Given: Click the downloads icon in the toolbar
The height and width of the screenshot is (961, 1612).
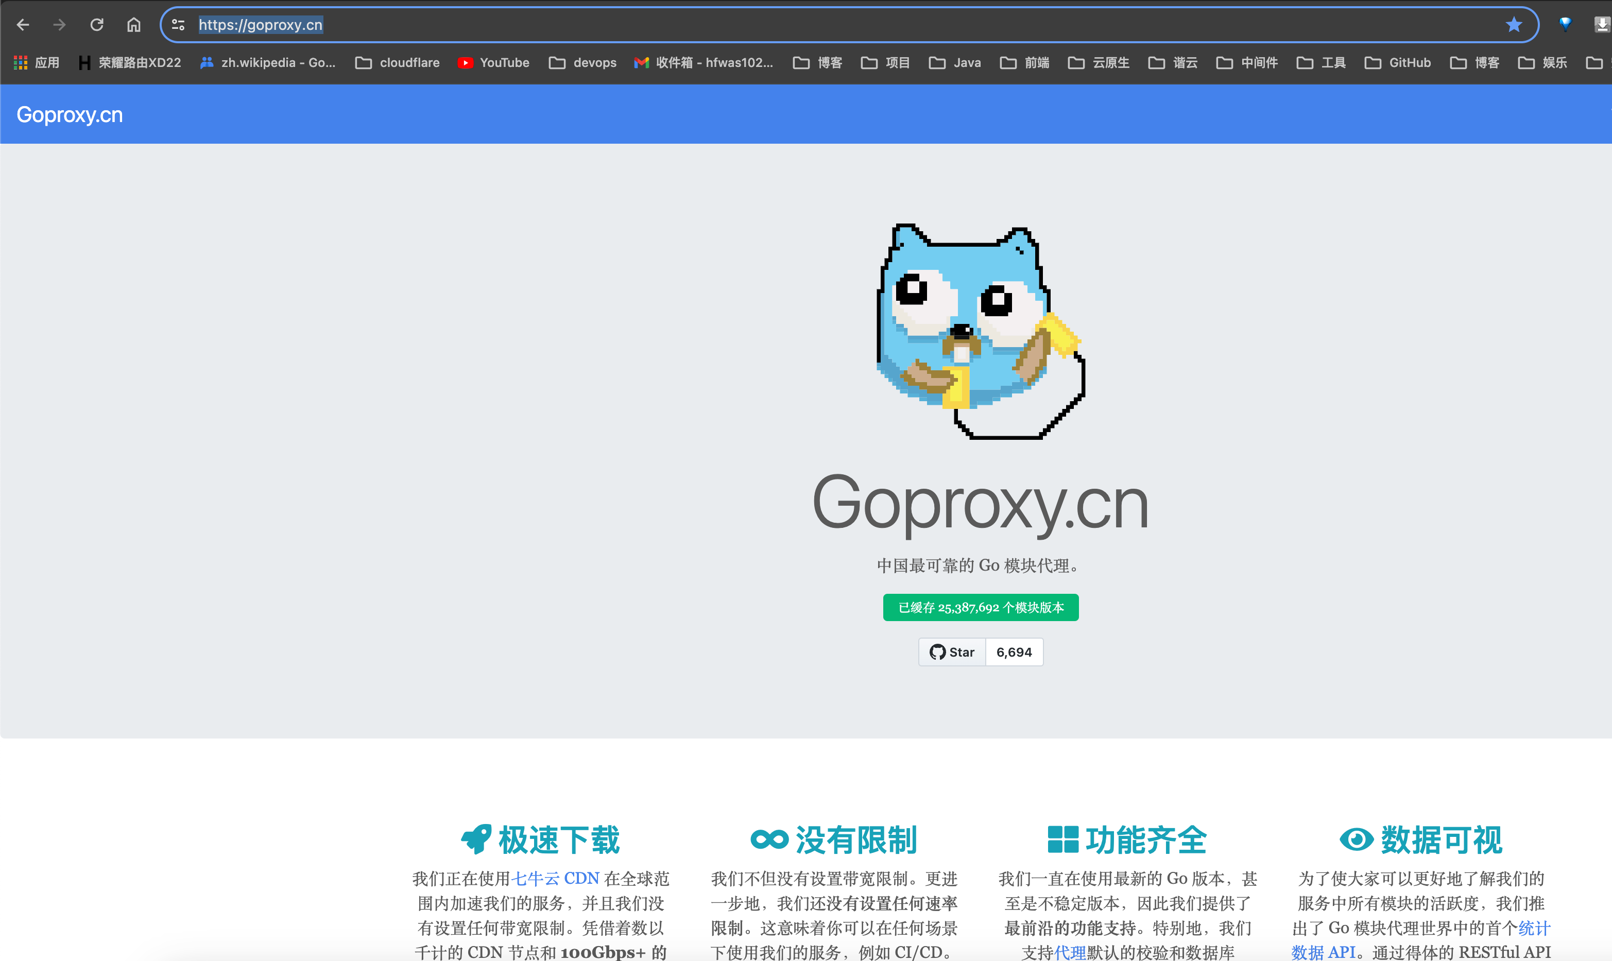Looking at the screenshot, I should (1601, 25).
